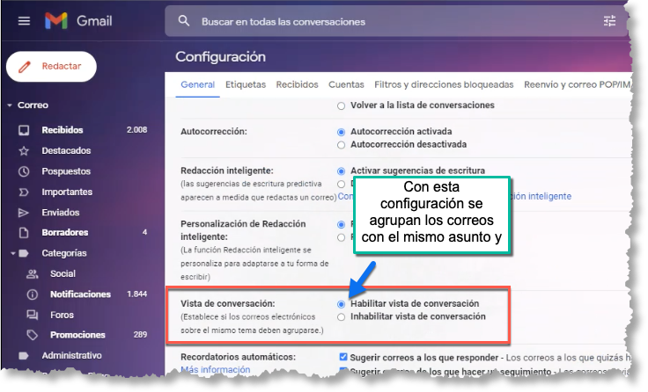This screenshot has height=392, width=648.
Task: Select Activar sugerencias de escritura
Action: [341, 171]
